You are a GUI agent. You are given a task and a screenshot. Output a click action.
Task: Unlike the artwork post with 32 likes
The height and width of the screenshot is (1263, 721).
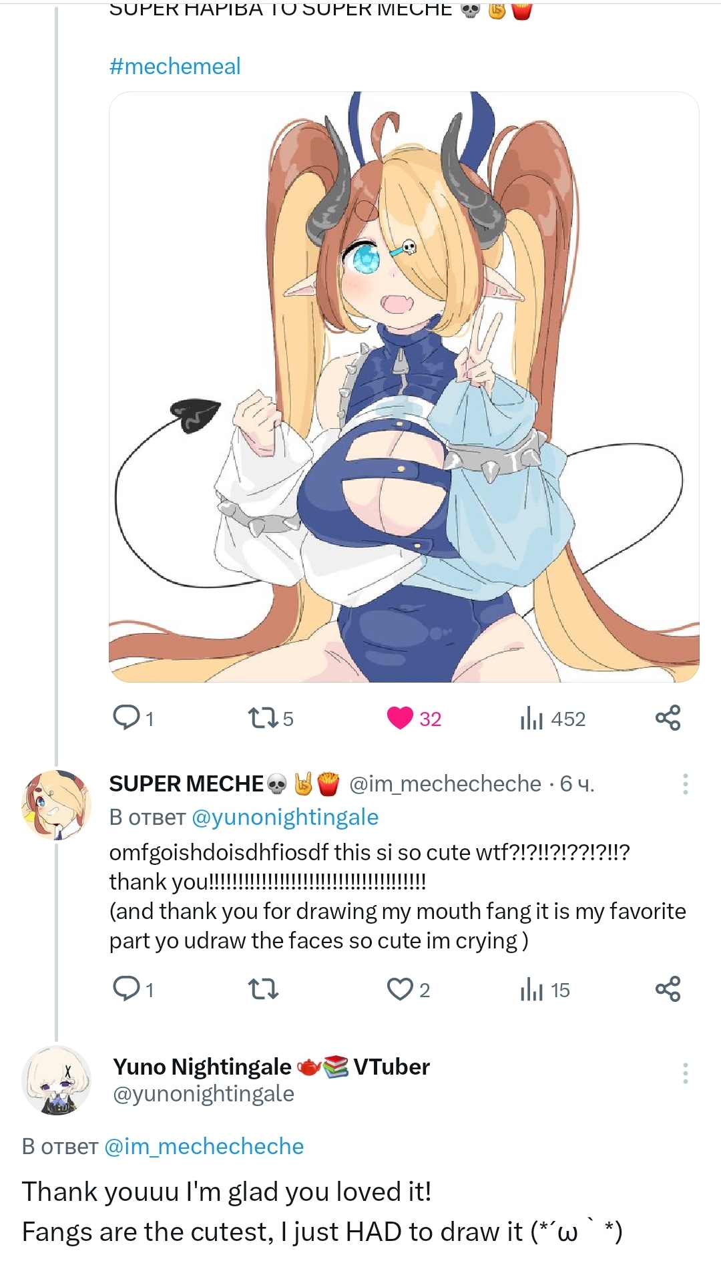pos(400,718)
